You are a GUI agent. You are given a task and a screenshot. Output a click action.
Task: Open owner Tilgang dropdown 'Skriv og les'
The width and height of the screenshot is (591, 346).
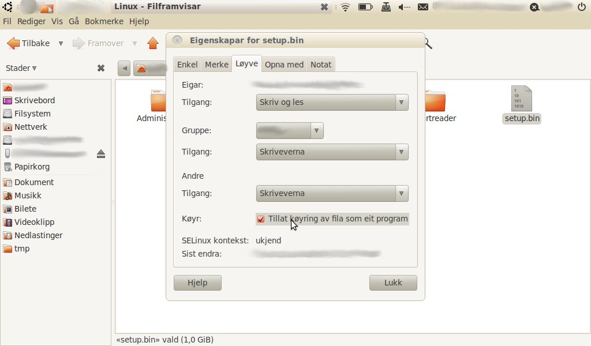click(332, 103)
